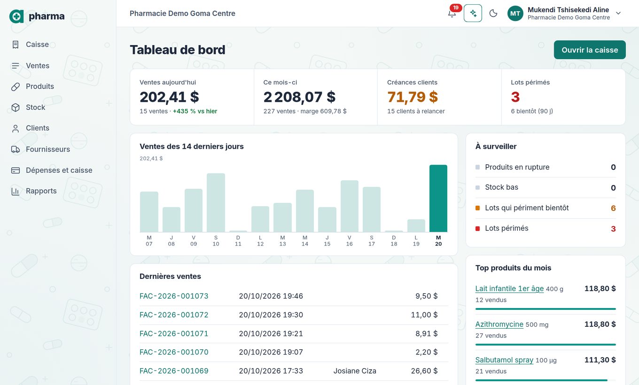Open the Azithromycine product link
The image size is (639, 385).
coord(499,324)
